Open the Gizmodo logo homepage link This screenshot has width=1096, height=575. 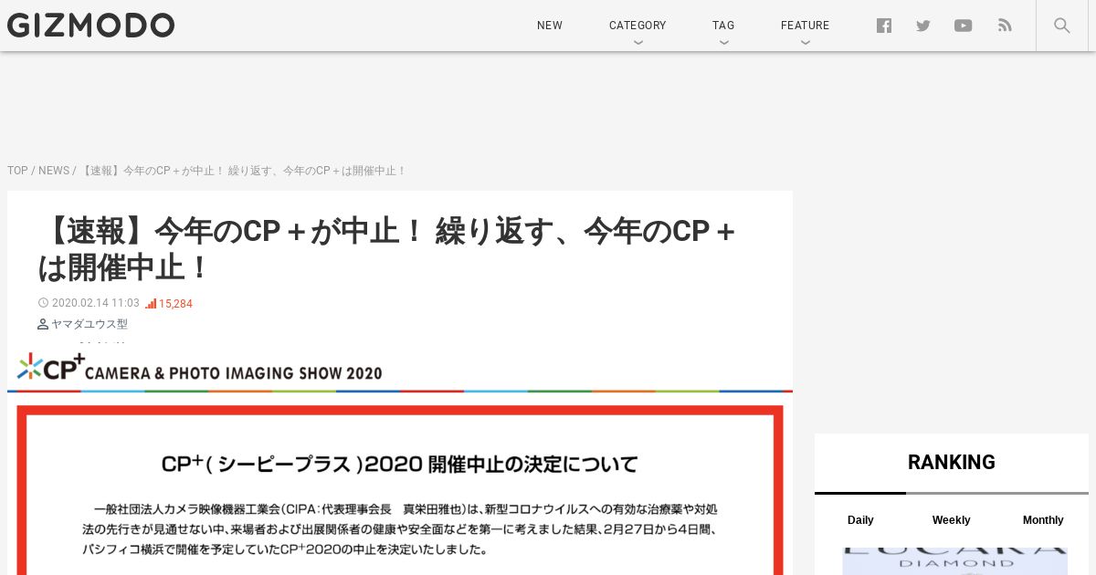pyautogui.click(x=90, y=26)
